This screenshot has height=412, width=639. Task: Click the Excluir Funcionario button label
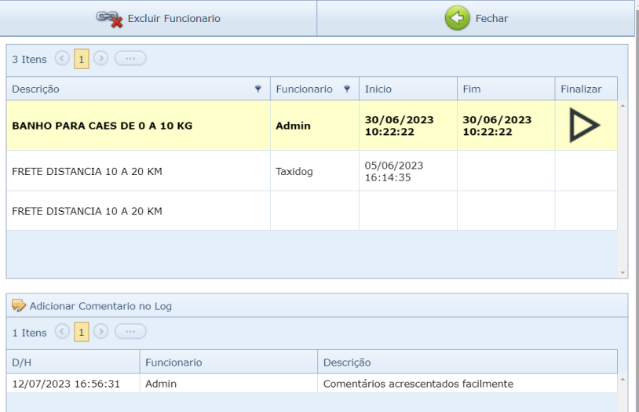[x=173, y=18]
